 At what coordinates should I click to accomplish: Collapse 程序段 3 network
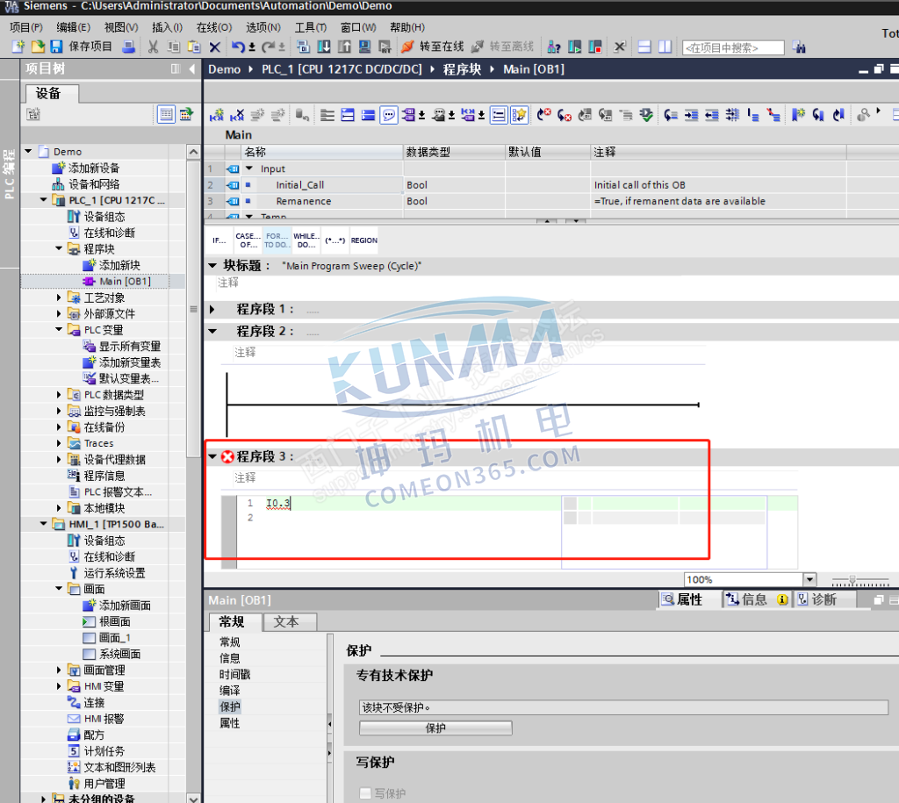point(212,456)
